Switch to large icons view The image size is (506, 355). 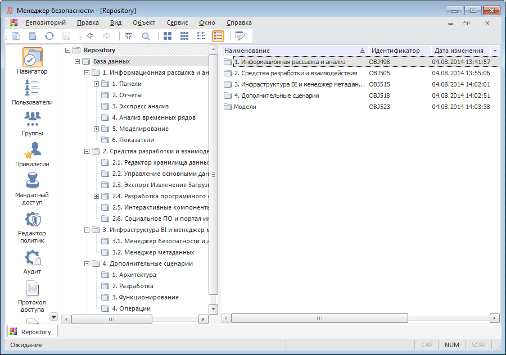point(168,36)
